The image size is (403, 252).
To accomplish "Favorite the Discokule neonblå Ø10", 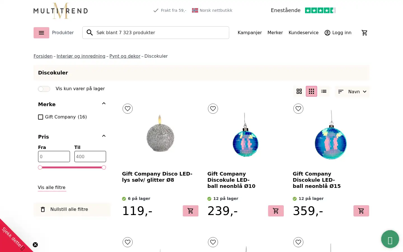I will click(213, 109).
